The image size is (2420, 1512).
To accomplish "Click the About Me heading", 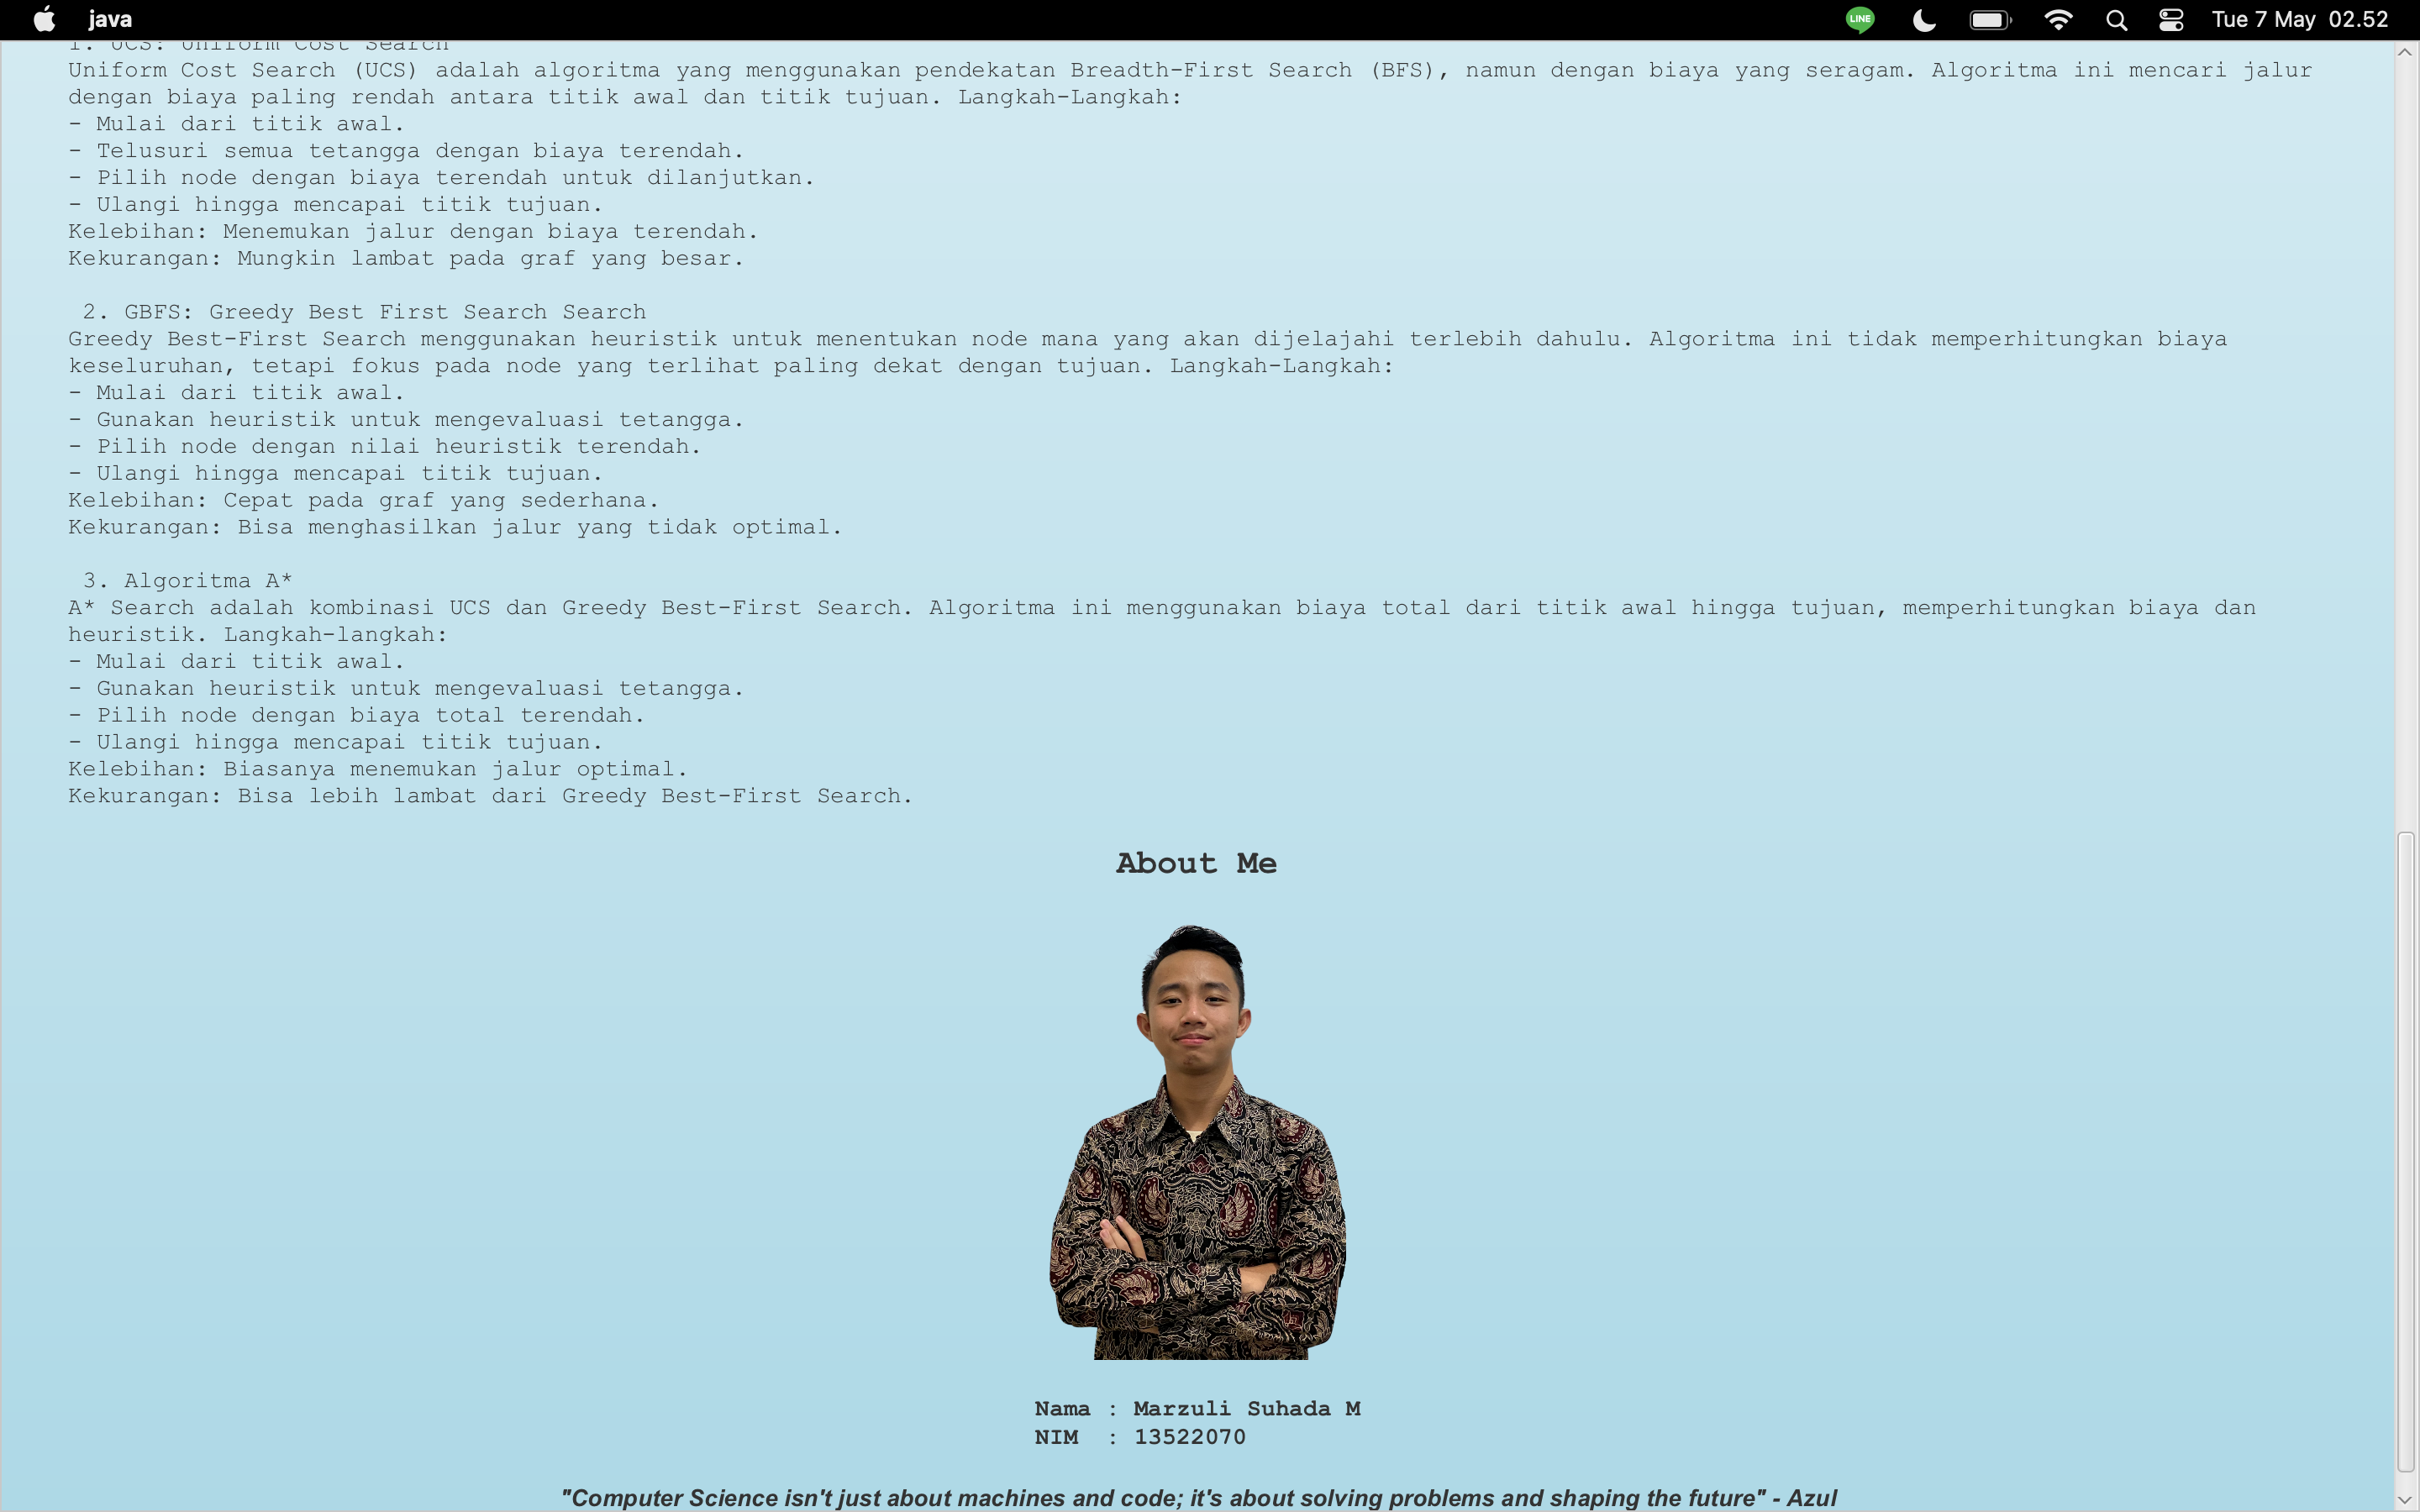I will pyautogui.click(x=1196, y=863).
